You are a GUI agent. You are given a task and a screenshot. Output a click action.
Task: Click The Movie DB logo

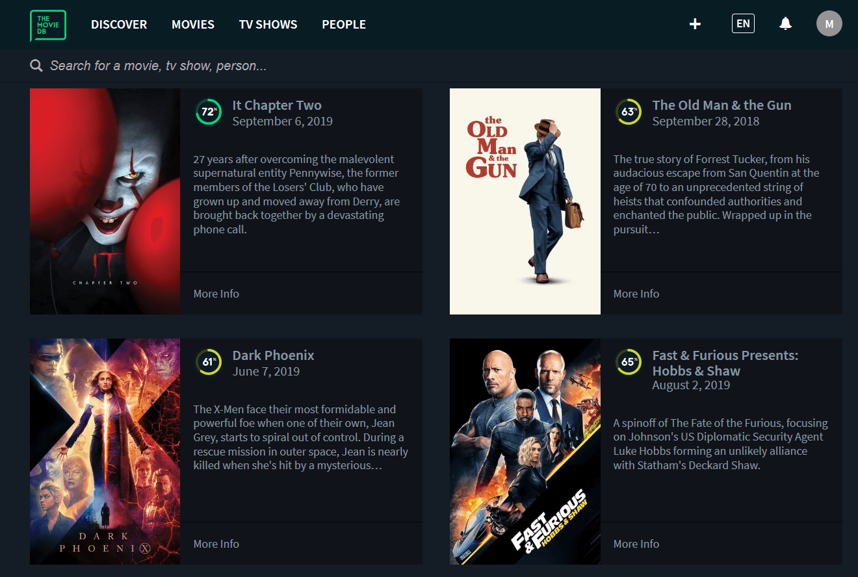[x=48, y=25]
